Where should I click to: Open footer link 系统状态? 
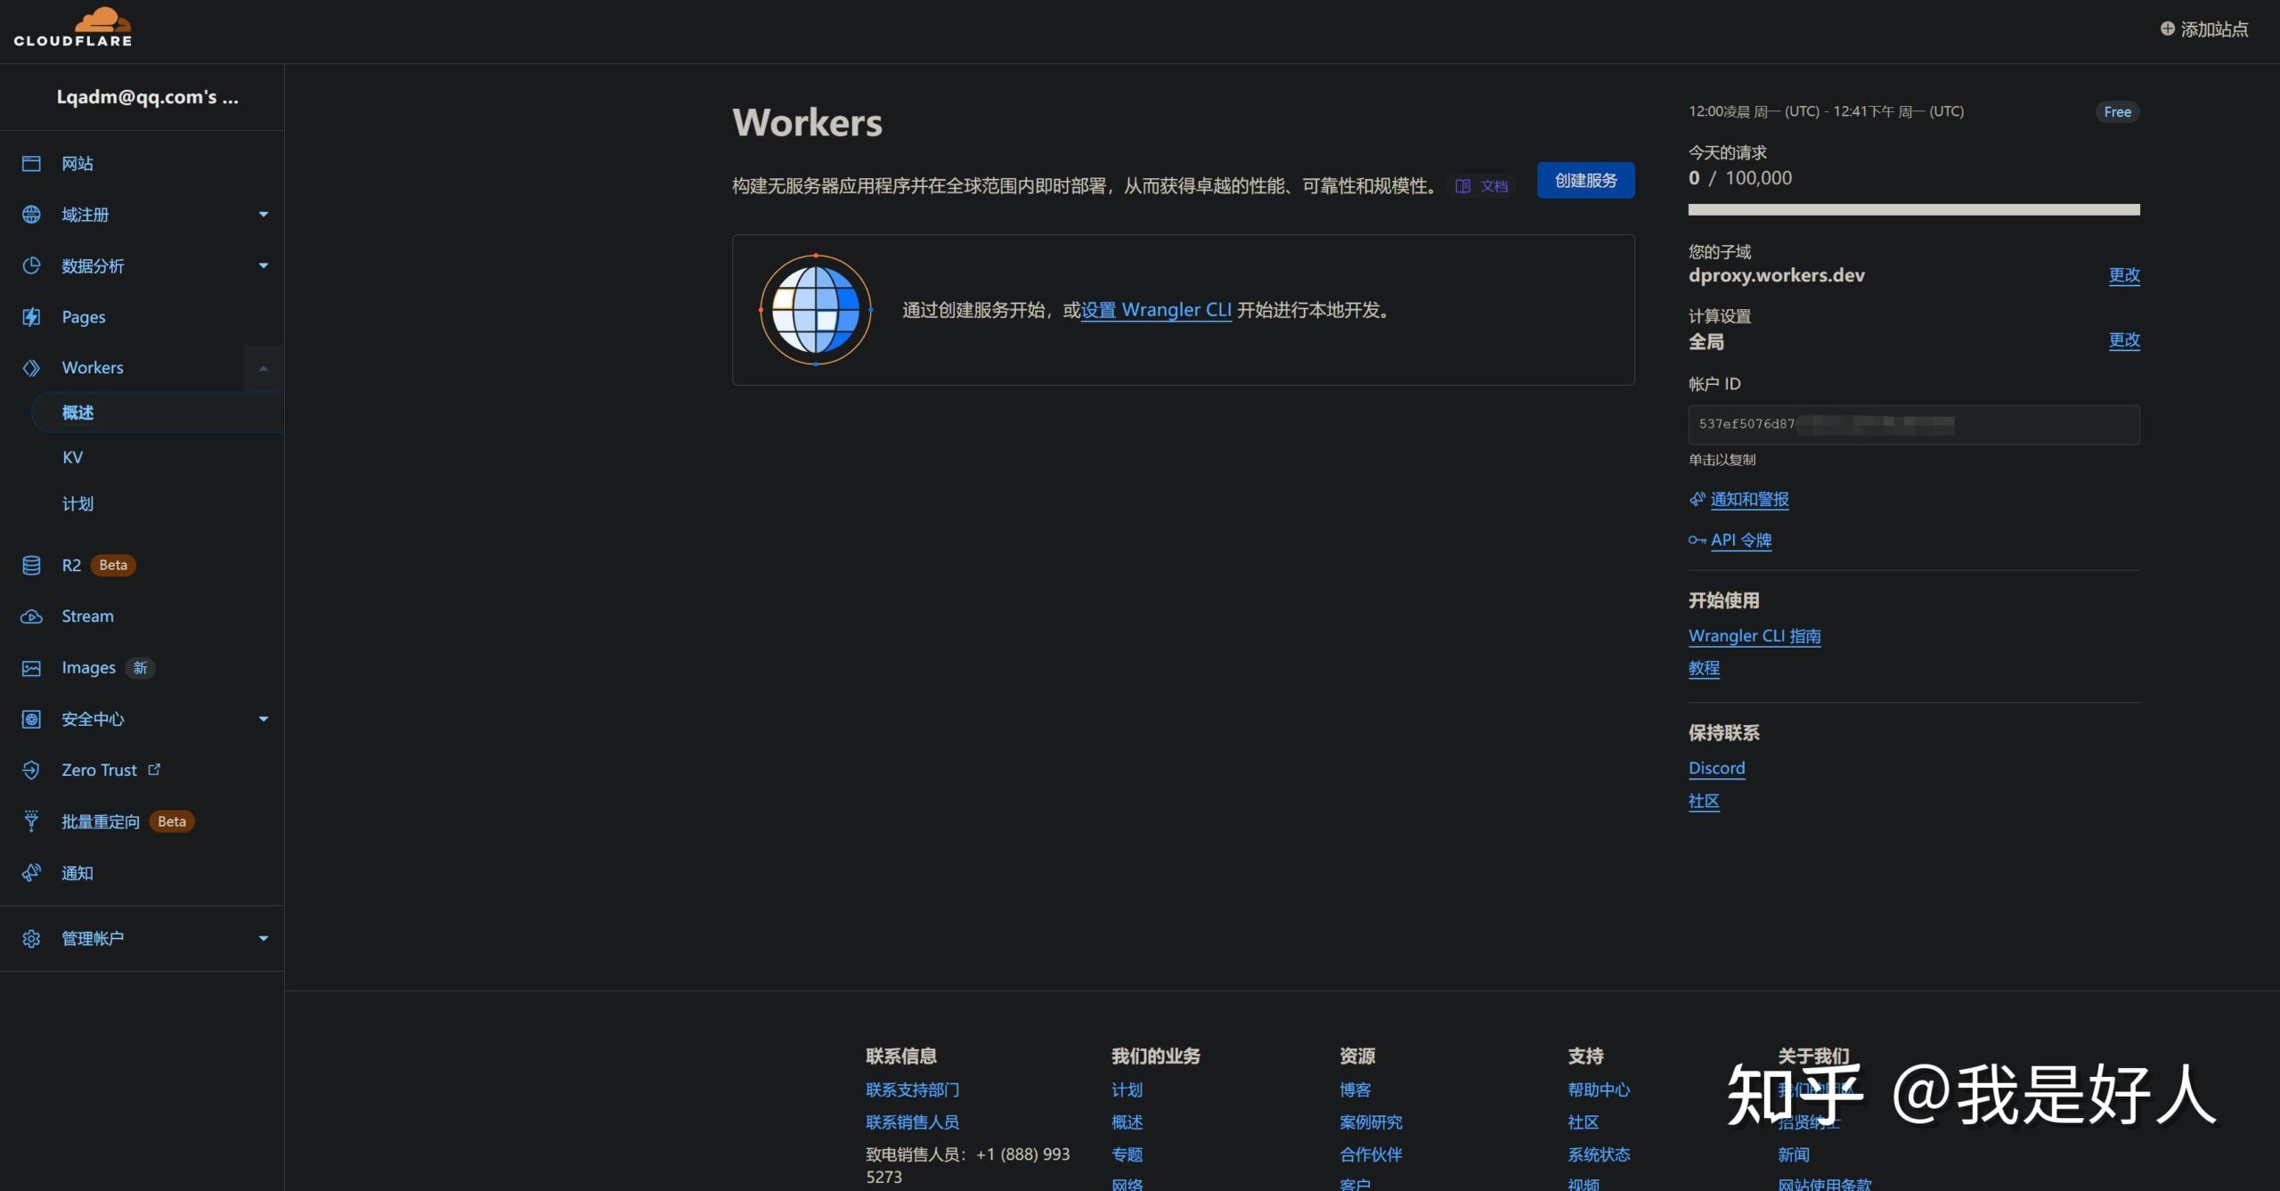pos(1599,1154)
